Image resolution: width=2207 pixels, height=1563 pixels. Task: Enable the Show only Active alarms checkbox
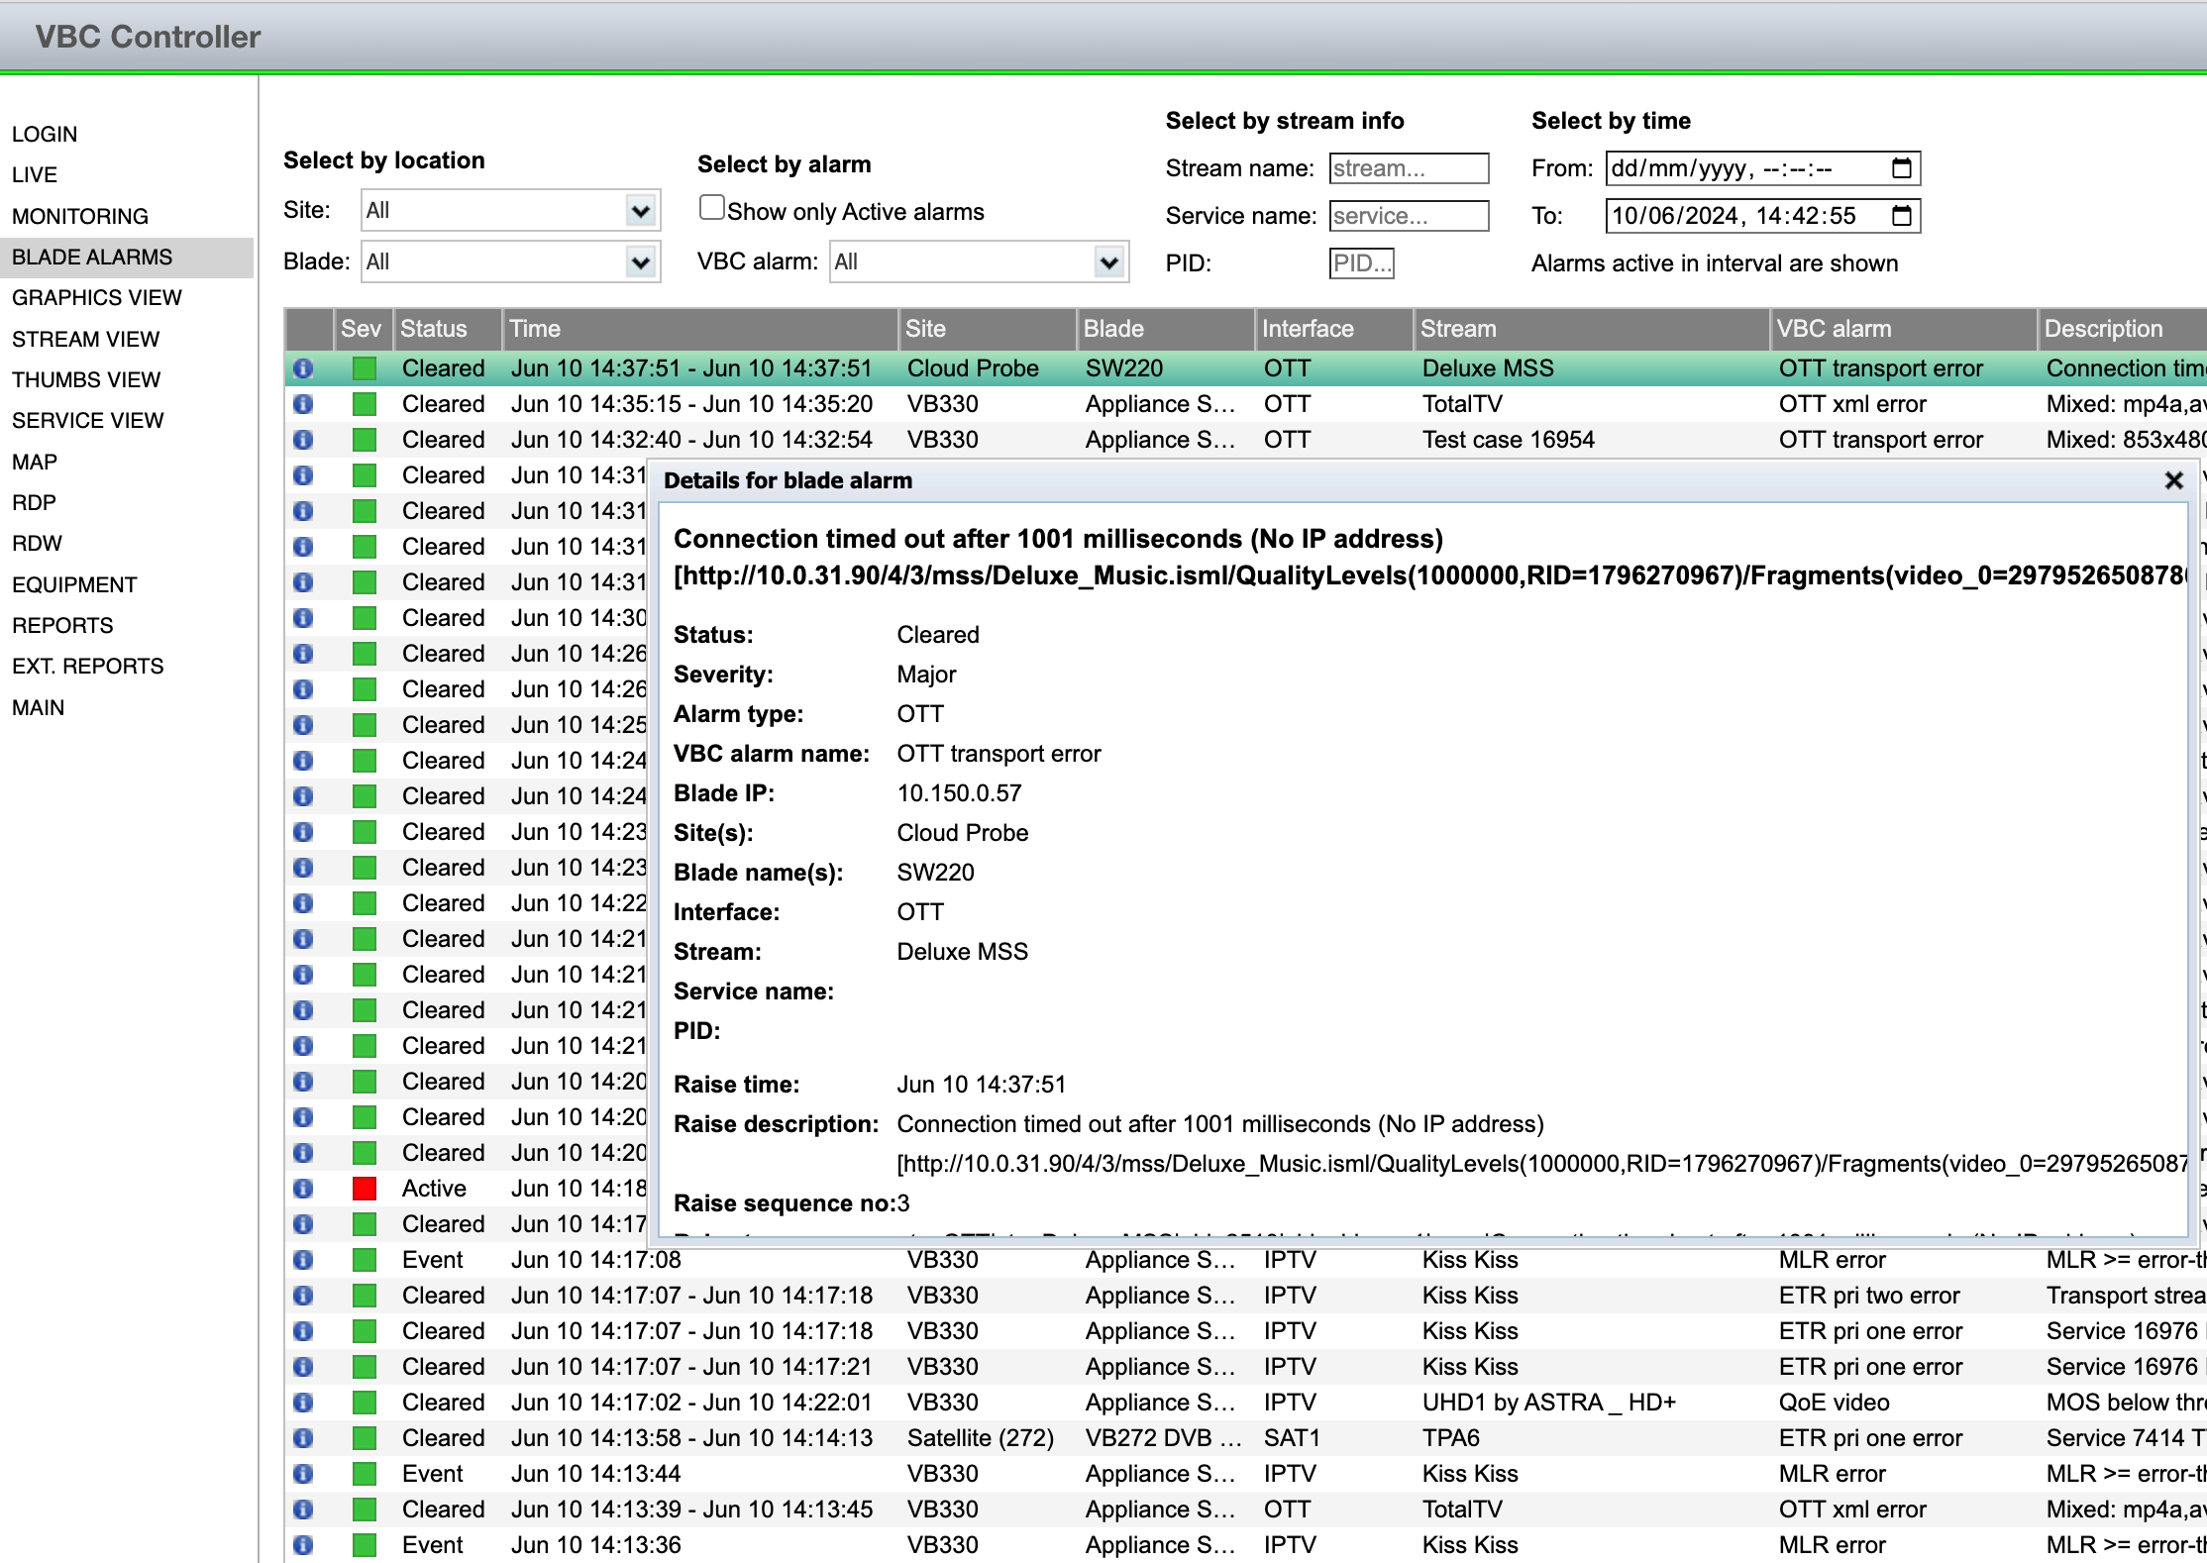point(711,206)
